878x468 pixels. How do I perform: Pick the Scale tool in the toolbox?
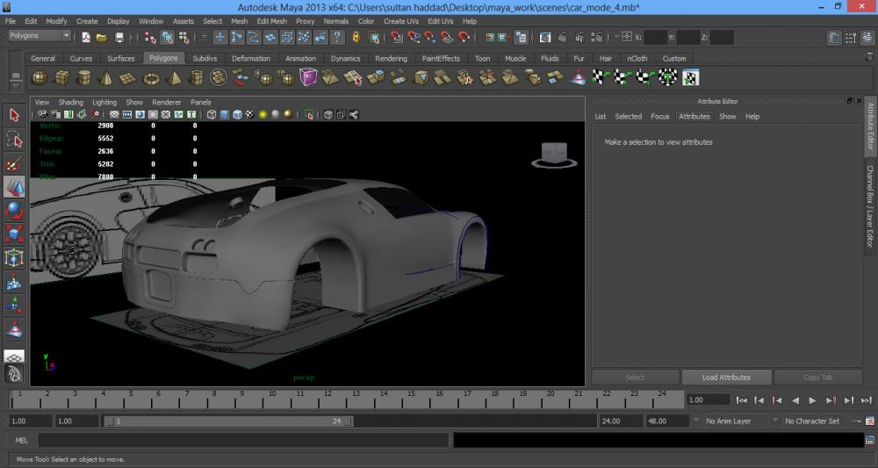[14, 234]
